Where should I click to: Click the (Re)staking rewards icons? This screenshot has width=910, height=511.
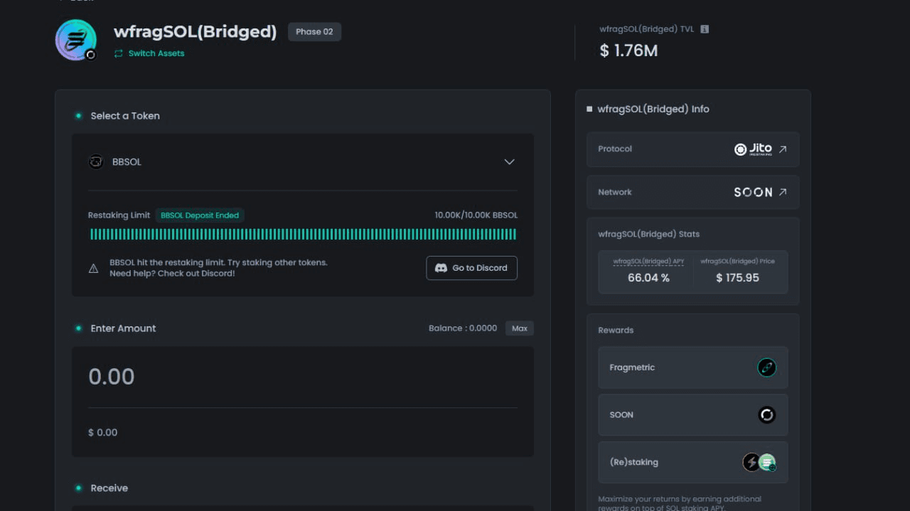759,462
